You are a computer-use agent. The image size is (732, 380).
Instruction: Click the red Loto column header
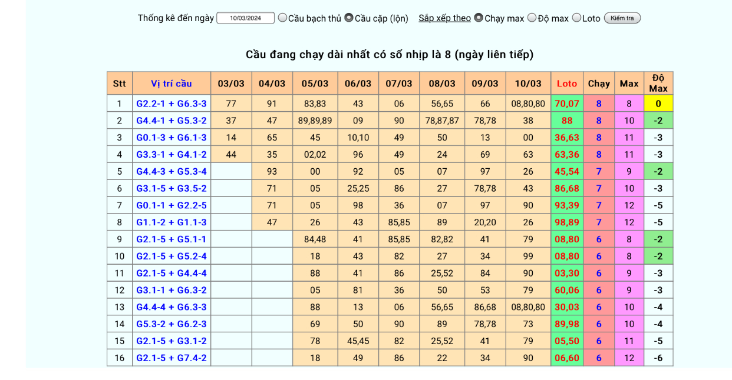(x=567, y=84)
